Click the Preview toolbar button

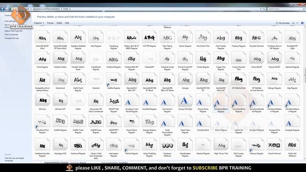point(50,23)
